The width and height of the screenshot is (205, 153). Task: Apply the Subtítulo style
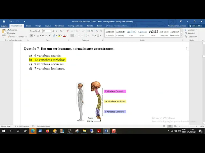click(164, 33)
